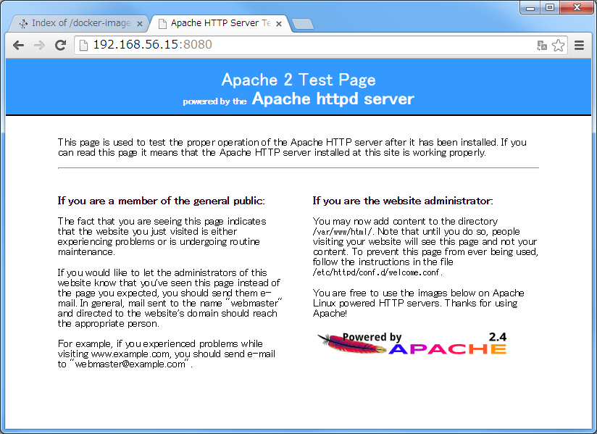Image resolution: width=597 pixels, height=434 pixels.
Task: Click the website administrator section heading
Action: [x=403, y=201]
